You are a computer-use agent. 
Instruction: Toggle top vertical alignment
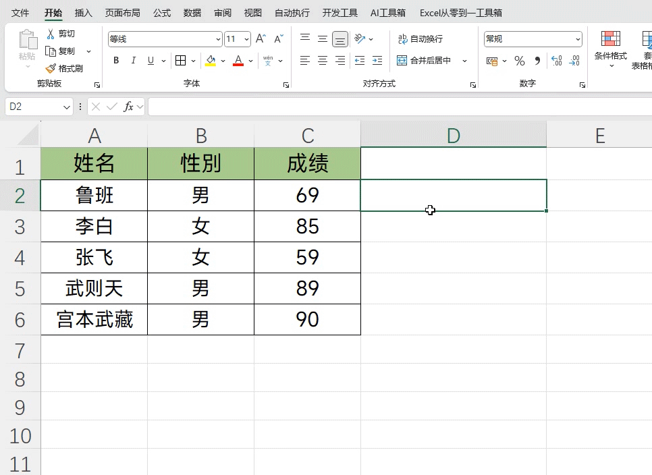tap(305, 39)
